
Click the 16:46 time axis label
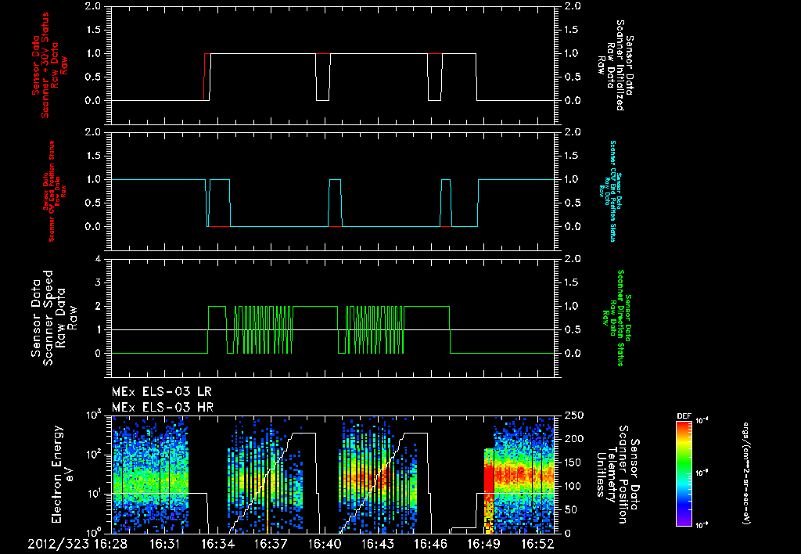pyautogui.click(x=431, y=545)
